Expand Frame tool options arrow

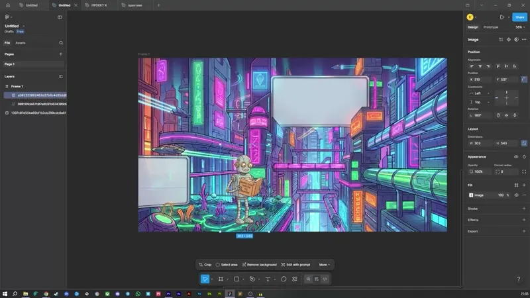(x=227, y=279)
